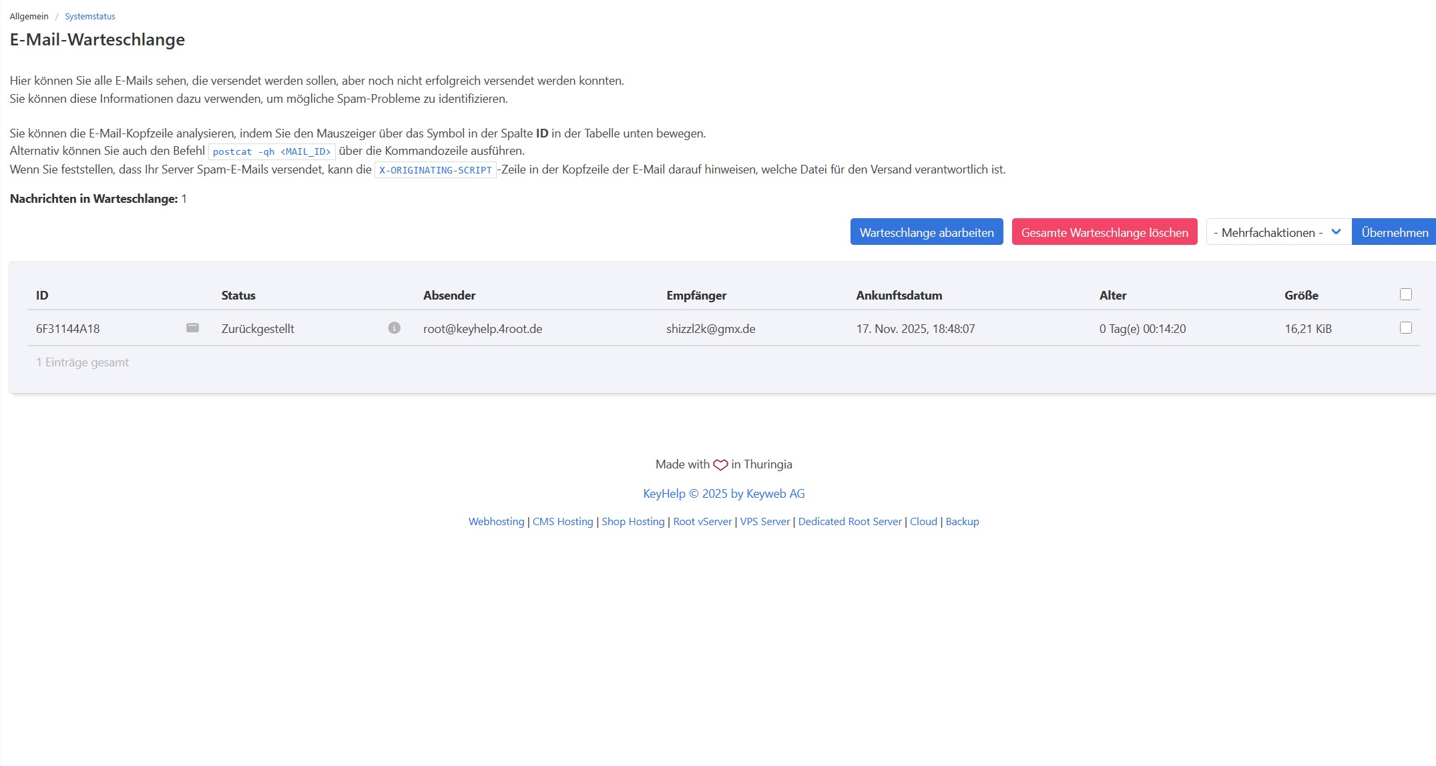Click the Status column header
Image resolution: width=1436 pixels, height=766 pixels.
pos(238,295)
